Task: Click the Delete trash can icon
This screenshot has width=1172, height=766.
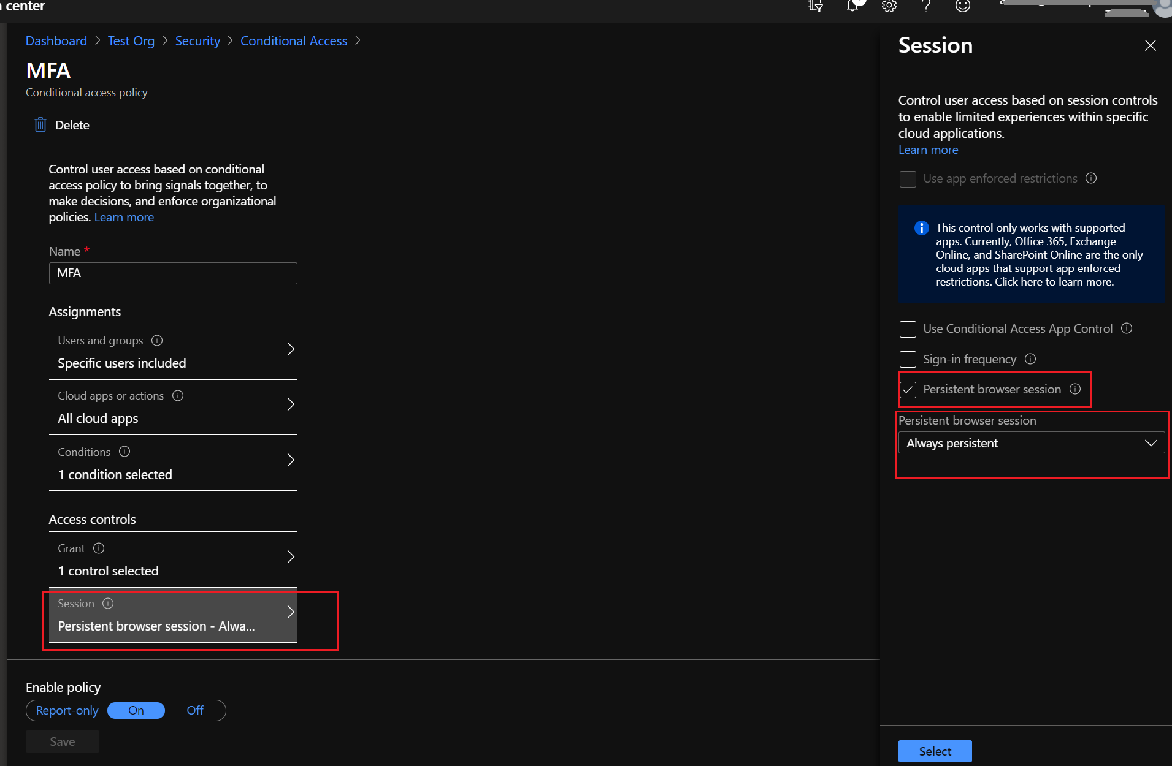Action: tap(40, 125)
